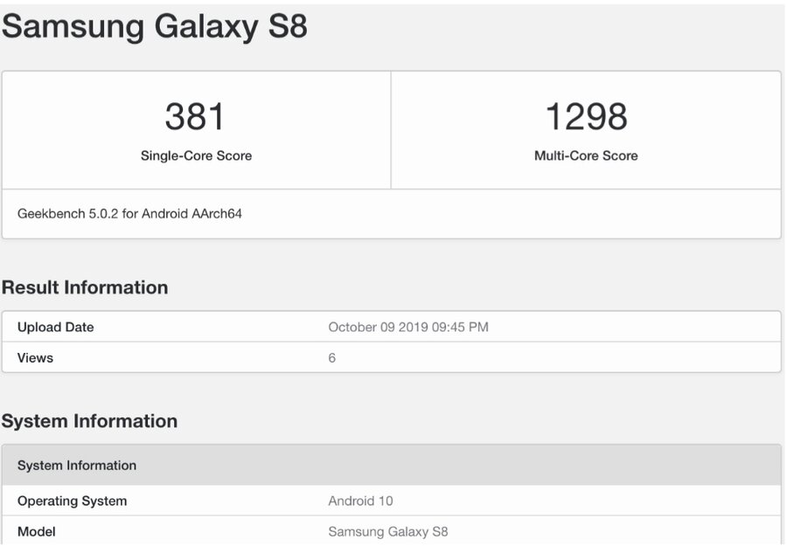Select the Model row label

coord(37,531)
